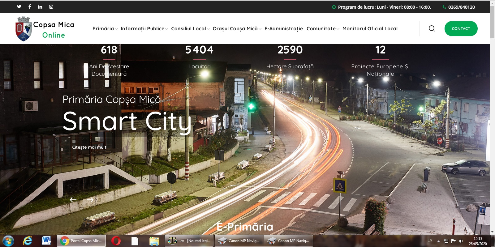Open the E-Administrație menu item
The image size is (495, 247).
[283, 29]
